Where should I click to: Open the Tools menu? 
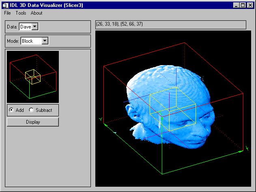coord(21,13)
